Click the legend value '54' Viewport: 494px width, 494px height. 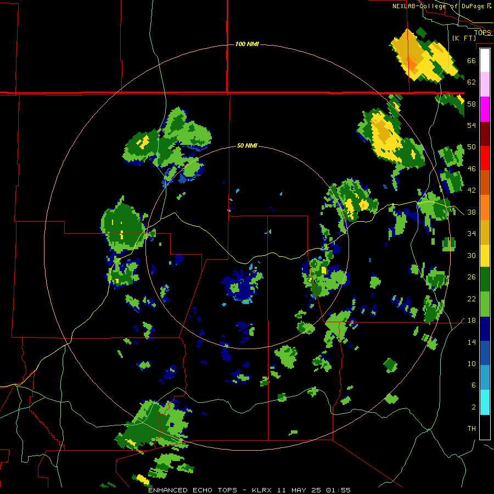point(471,125)
